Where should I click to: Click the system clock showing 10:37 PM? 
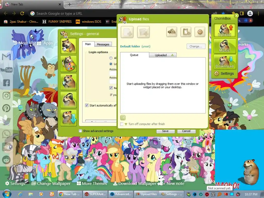click(251, 194)
